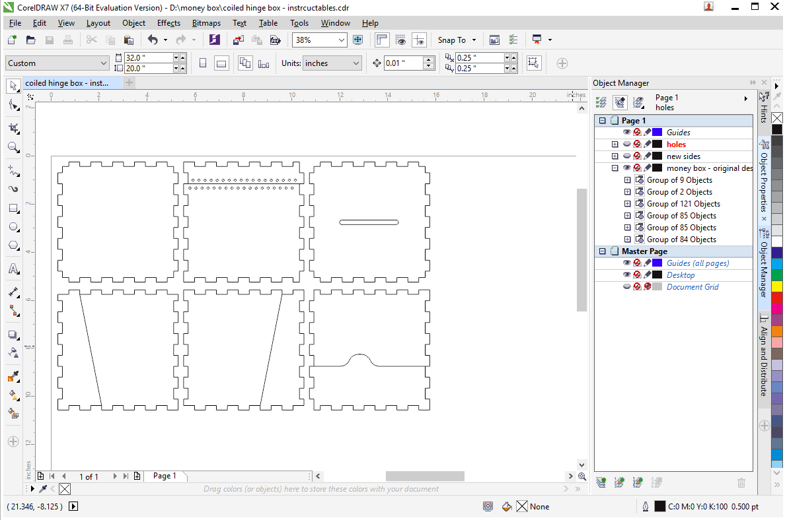Image resolution: width=785 pixels, height=520 pixels.
Task: Open Object Properties docker tab
Action: point(764,182)
